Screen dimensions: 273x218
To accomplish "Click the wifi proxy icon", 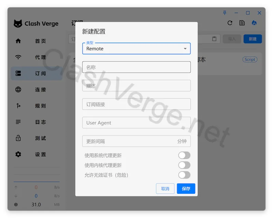I will click(18, 57).
